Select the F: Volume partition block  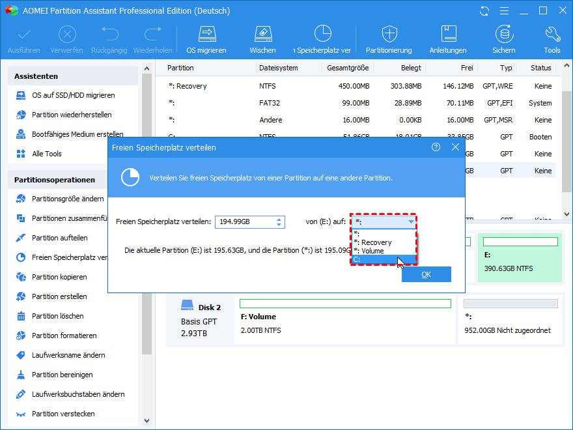[x=345, y=320]
